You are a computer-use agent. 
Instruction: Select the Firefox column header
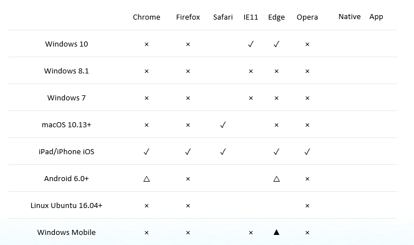point(188,17)
